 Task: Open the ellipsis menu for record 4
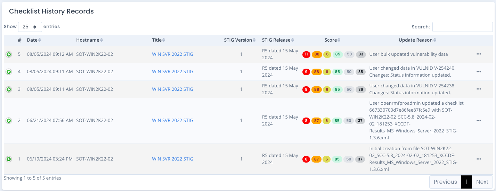479,71
